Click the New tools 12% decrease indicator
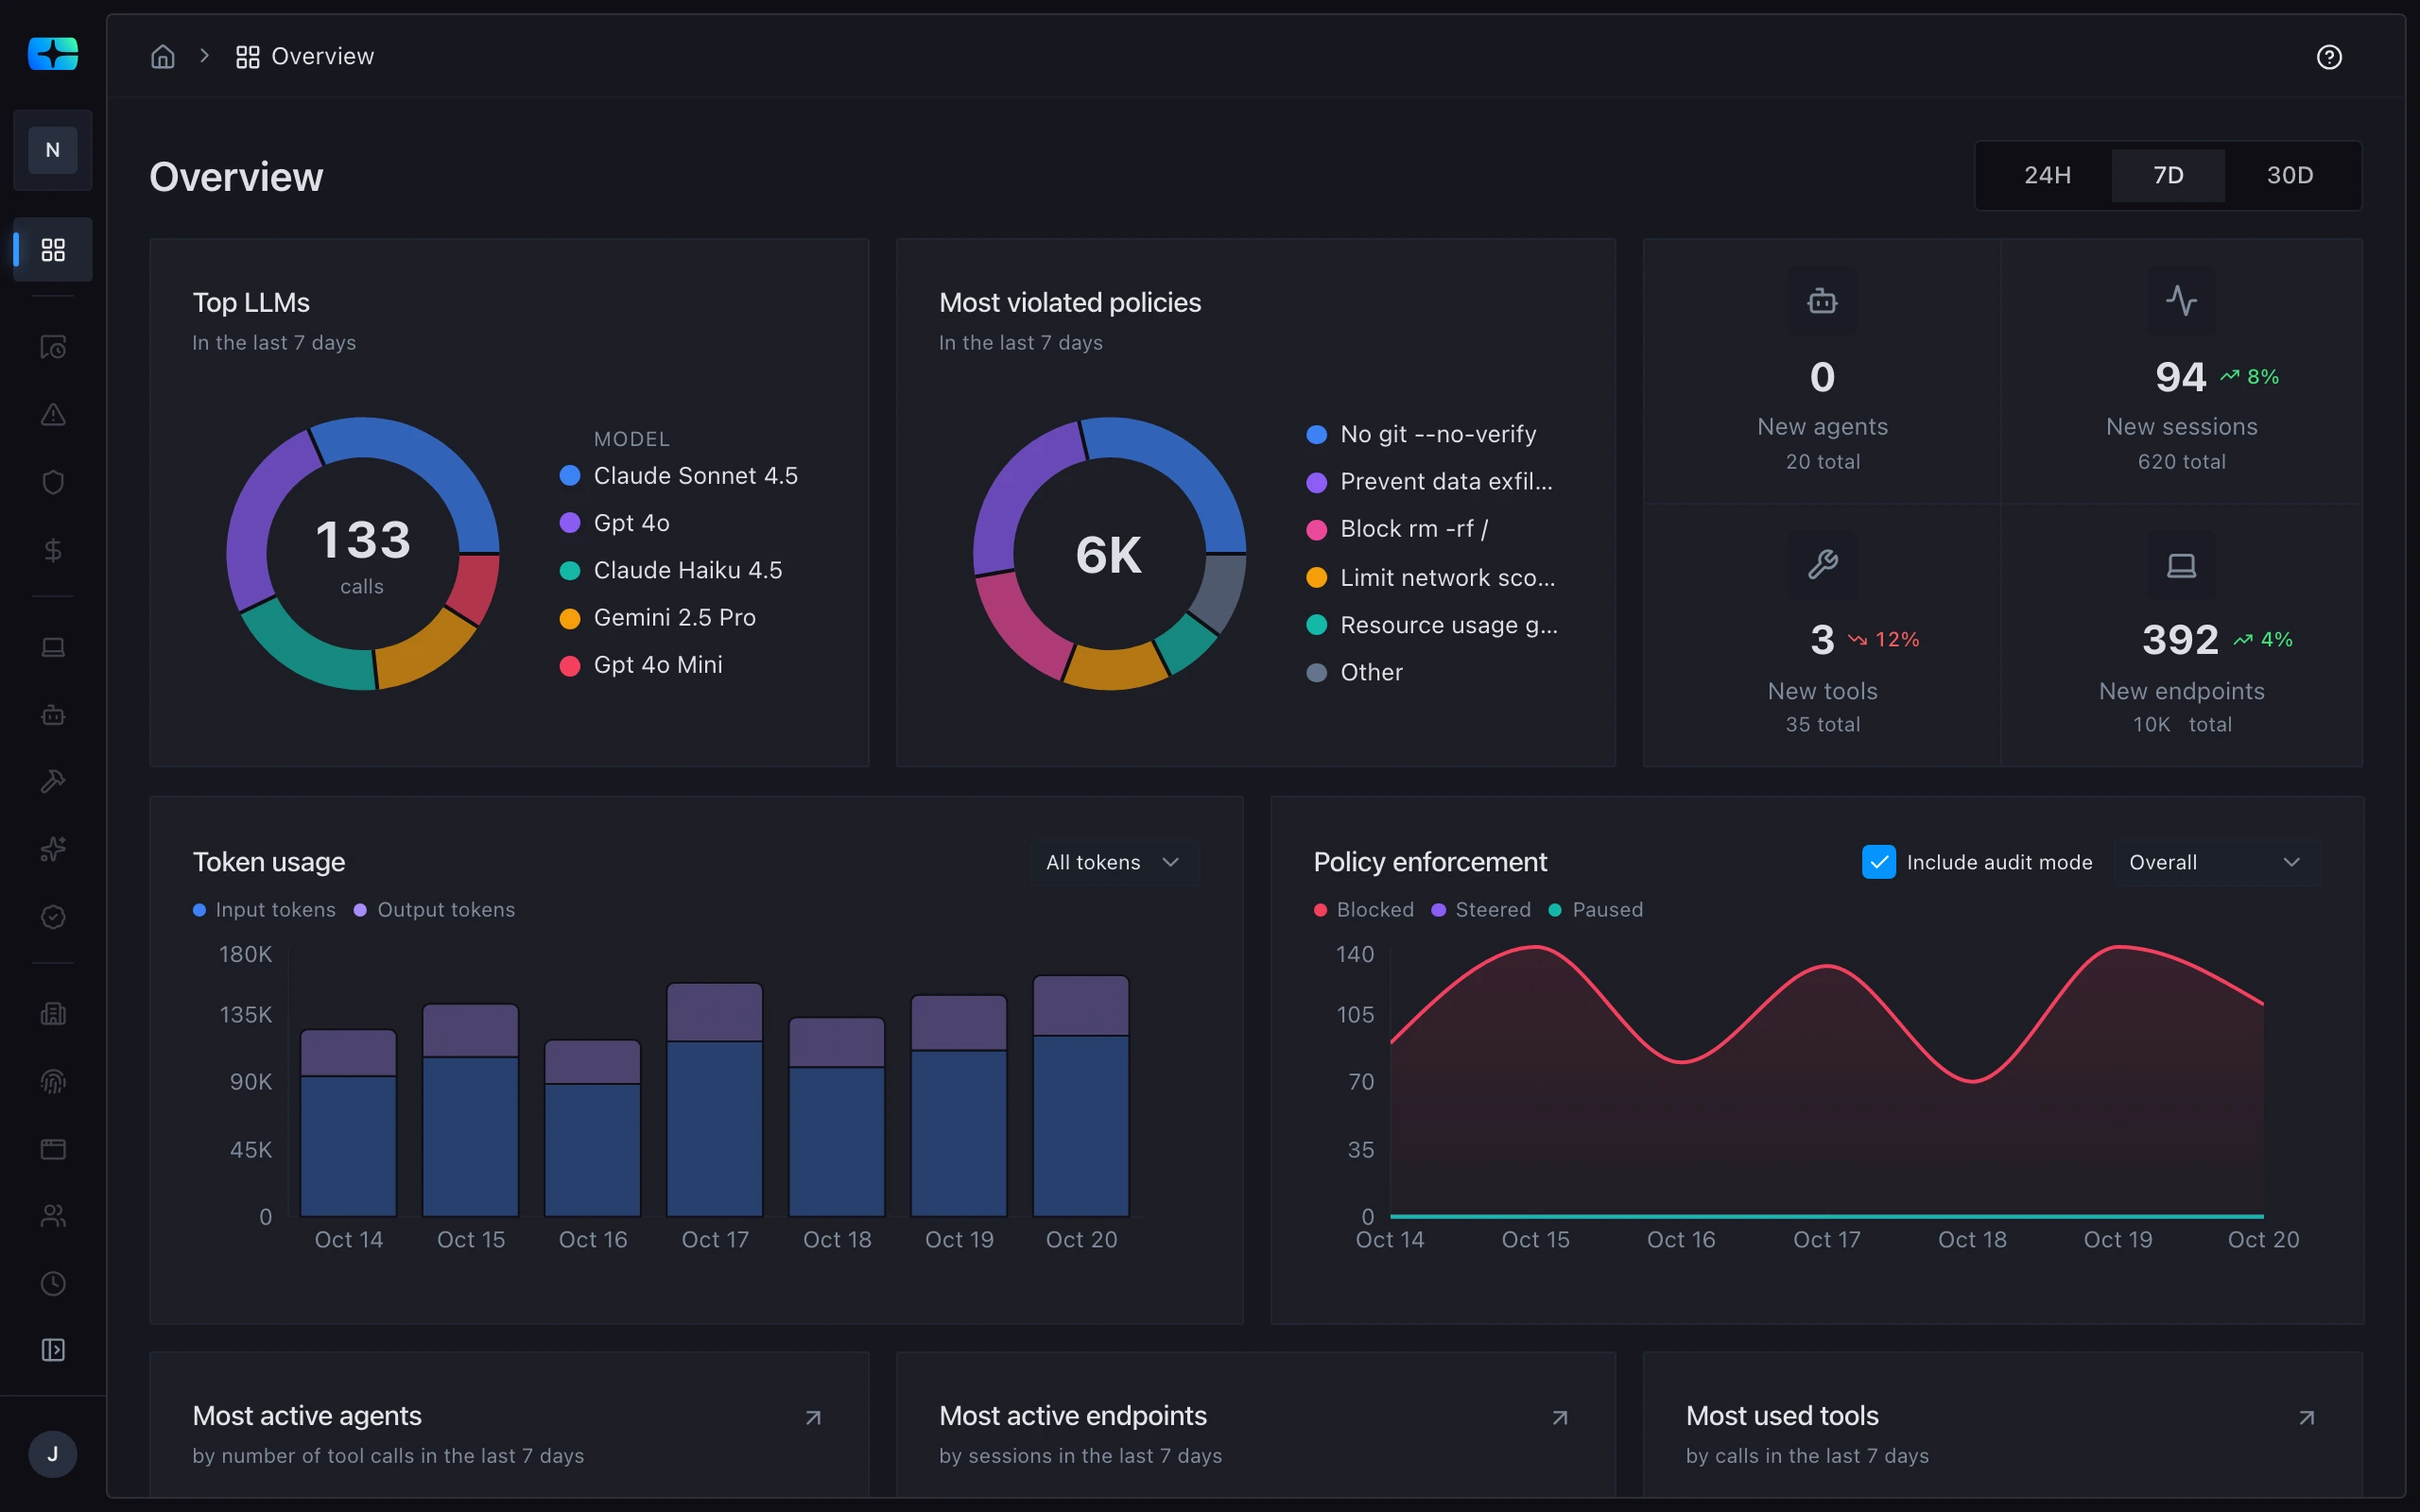 (x=1884, y=640)
